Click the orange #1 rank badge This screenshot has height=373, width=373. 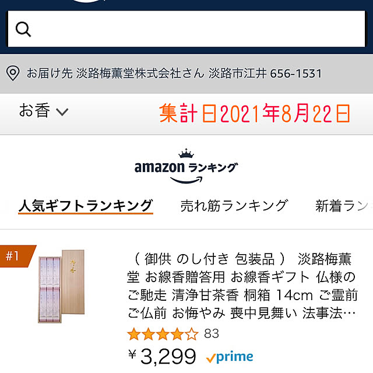tap(14, 255)
